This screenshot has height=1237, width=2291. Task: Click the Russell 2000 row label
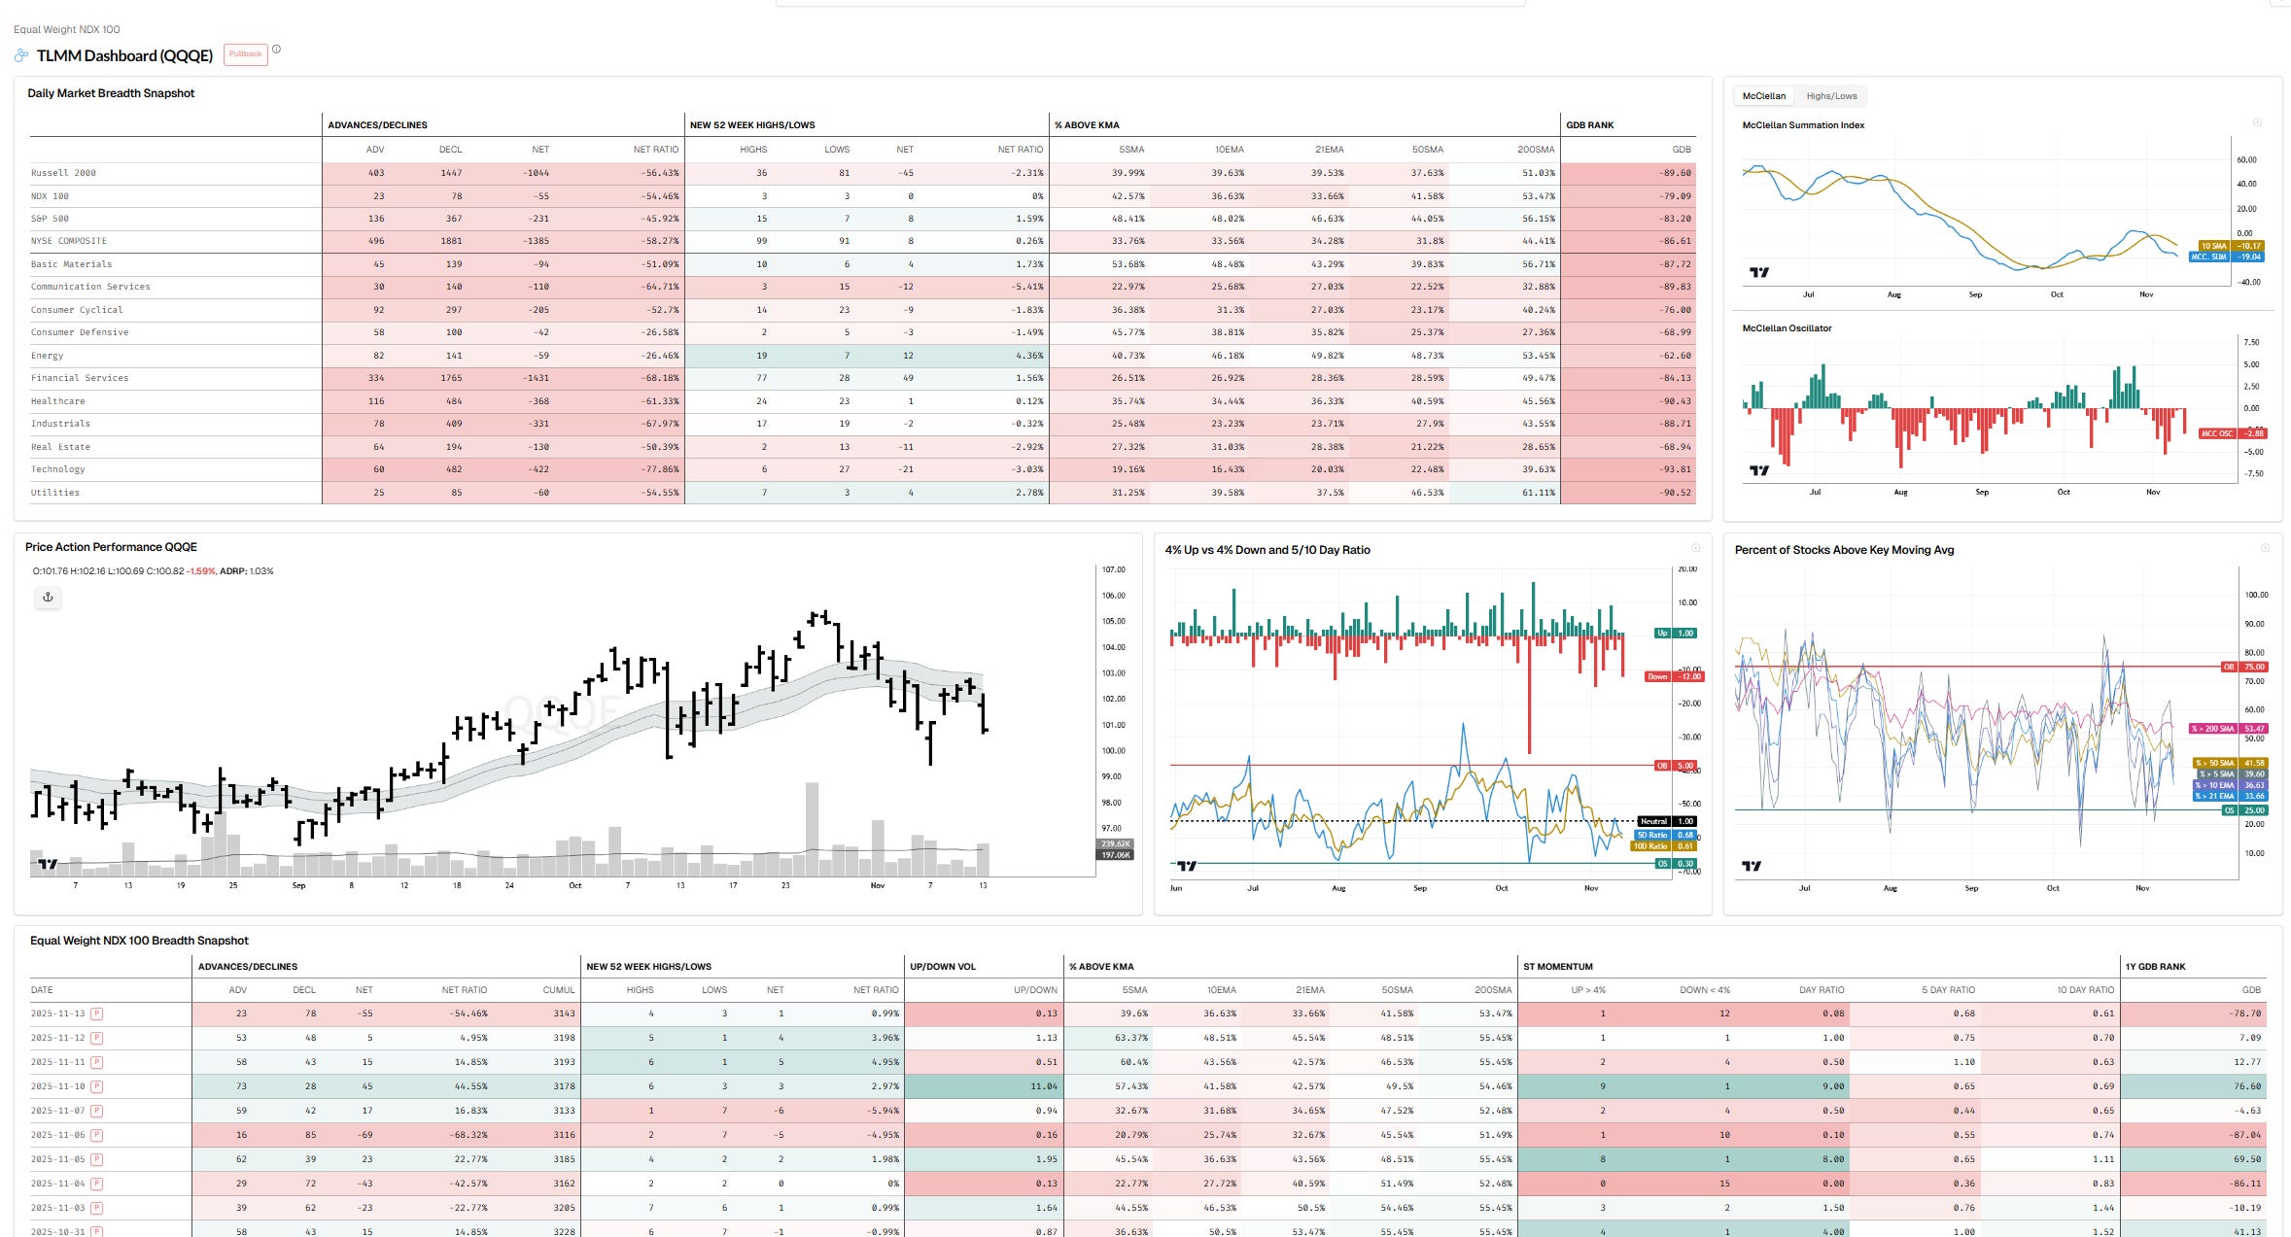[63, 173]
